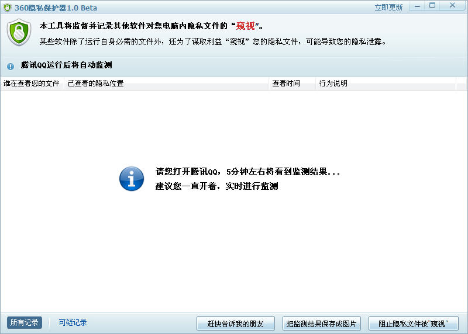
Task: Click the green shield lock logo
Action: pyautogui.click(x=19, y=32)
